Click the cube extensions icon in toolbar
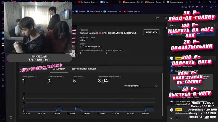The width and height of the screenshot is (218, 122). click(202, 7)
